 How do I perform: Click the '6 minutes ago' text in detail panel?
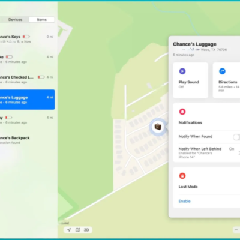(184, 55)
